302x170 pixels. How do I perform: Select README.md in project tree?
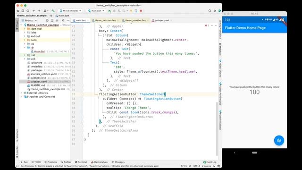pyautogui.click(x=38, y=85)
